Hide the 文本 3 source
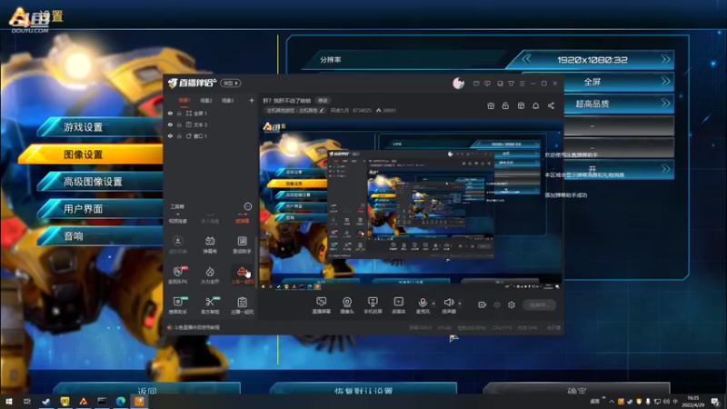This screenshot has width=727, height=409. coord(170,125)
